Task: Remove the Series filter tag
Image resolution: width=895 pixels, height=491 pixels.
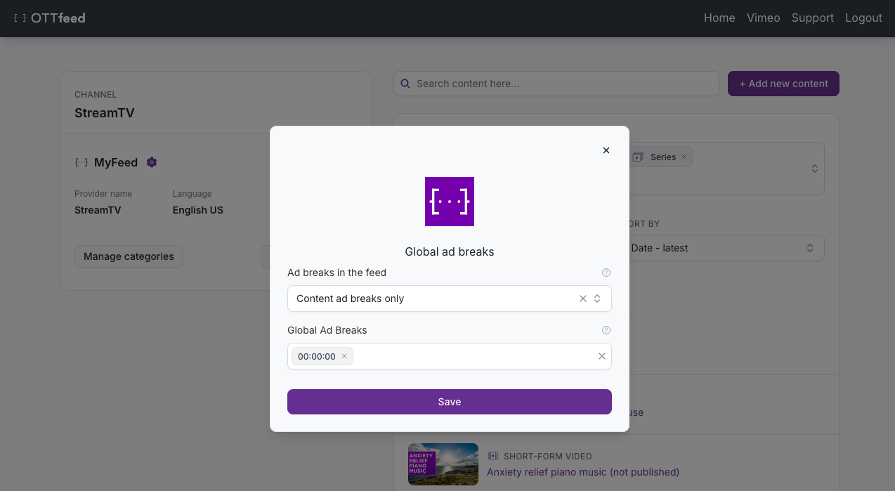Action: click(x=684, y=157)
